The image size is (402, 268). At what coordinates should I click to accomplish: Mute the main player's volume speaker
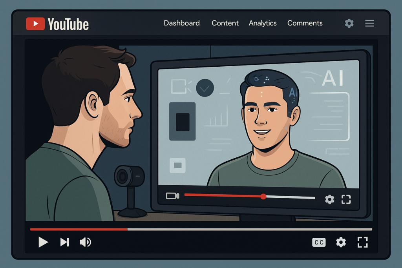(x=85, y=242)
